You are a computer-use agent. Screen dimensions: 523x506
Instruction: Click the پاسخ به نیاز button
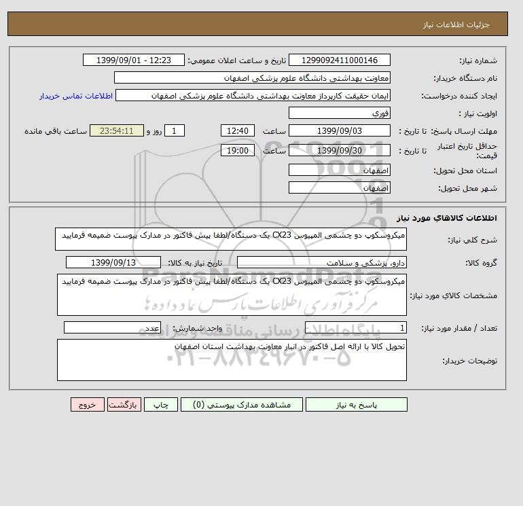coord(356,405)
